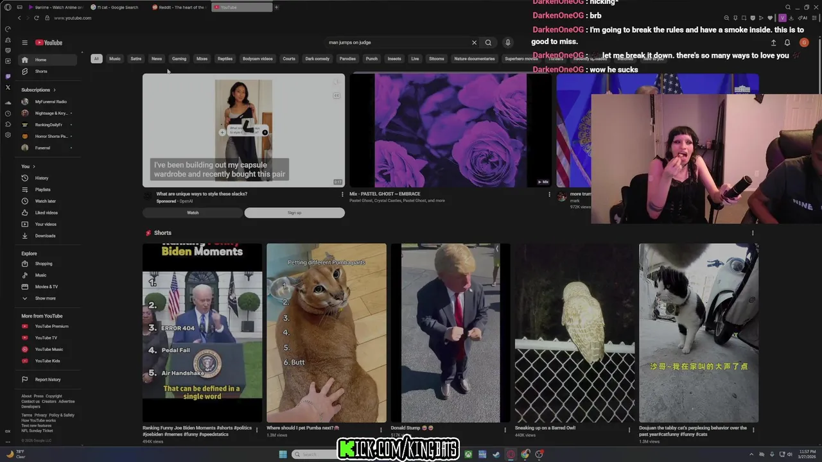Open the Donald Stump short thumbnail
The width and height of the screenshot is (822, 462).
(x=450, y=332)
